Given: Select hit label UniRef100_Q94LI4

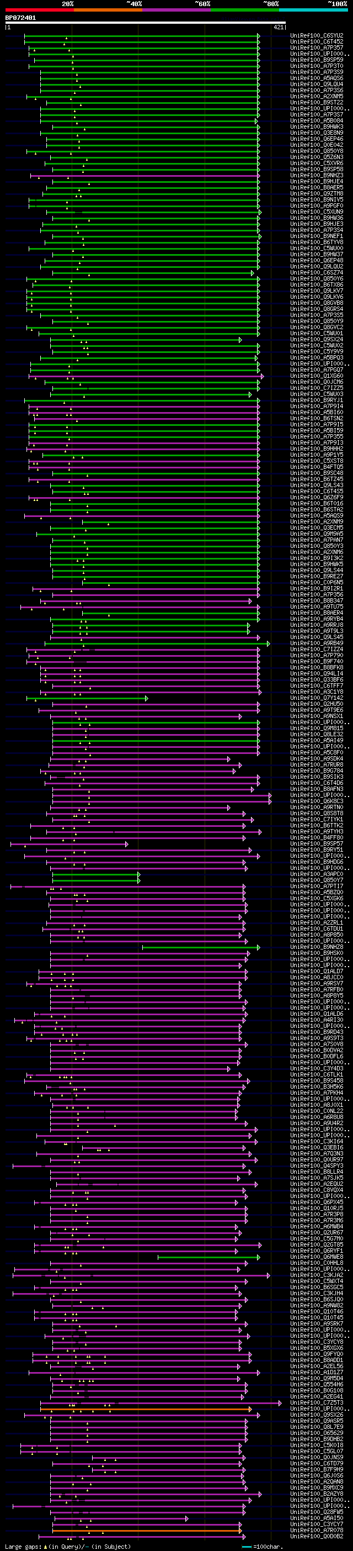Looking at the screenshot, I should [317, 674].
